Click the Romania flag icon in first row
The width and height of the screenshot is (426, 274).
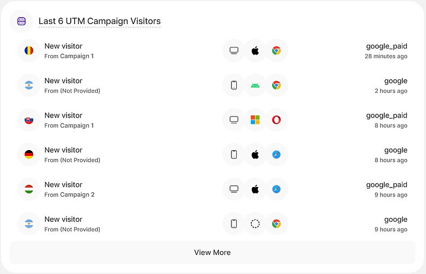pos(29,51)
